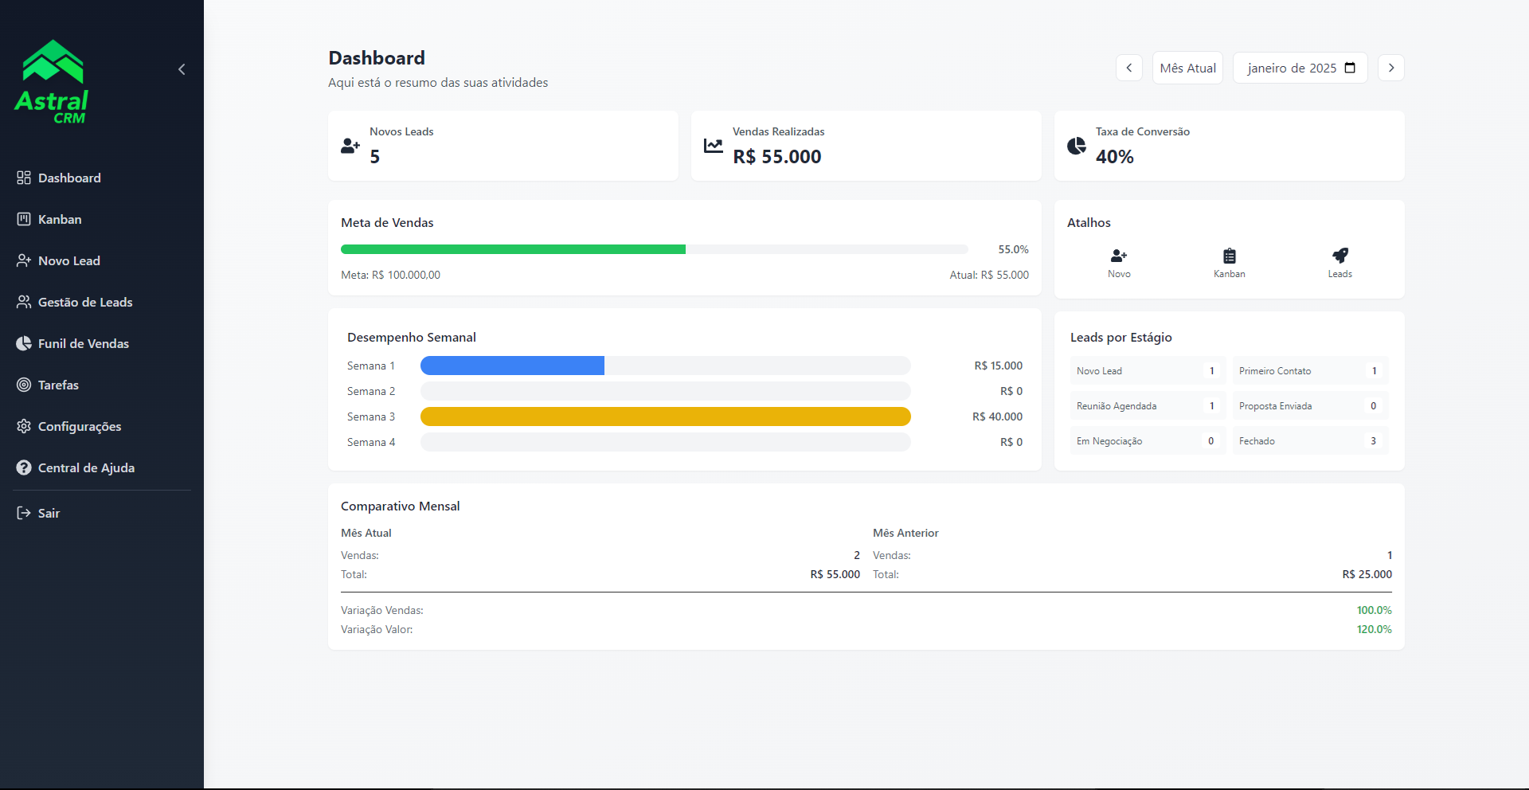Log out using the Sair link
This screenshot has height=790, width=1529.
point(48,513)
